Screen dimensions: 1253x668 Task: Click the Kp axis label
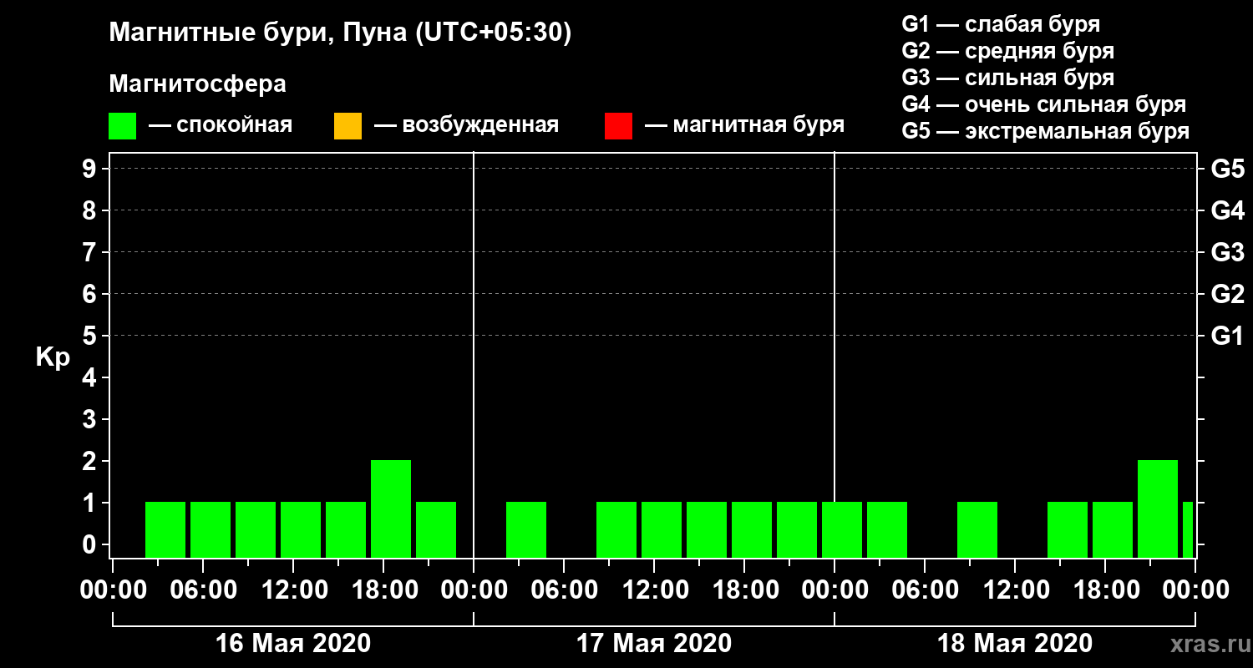[x=53, y=358]
